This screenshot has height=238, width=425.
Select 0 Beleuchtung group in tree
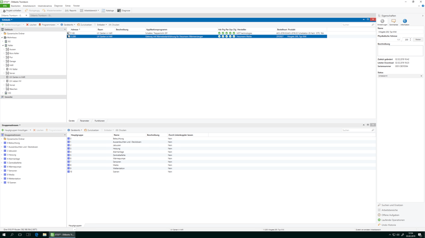coord(13,143)
